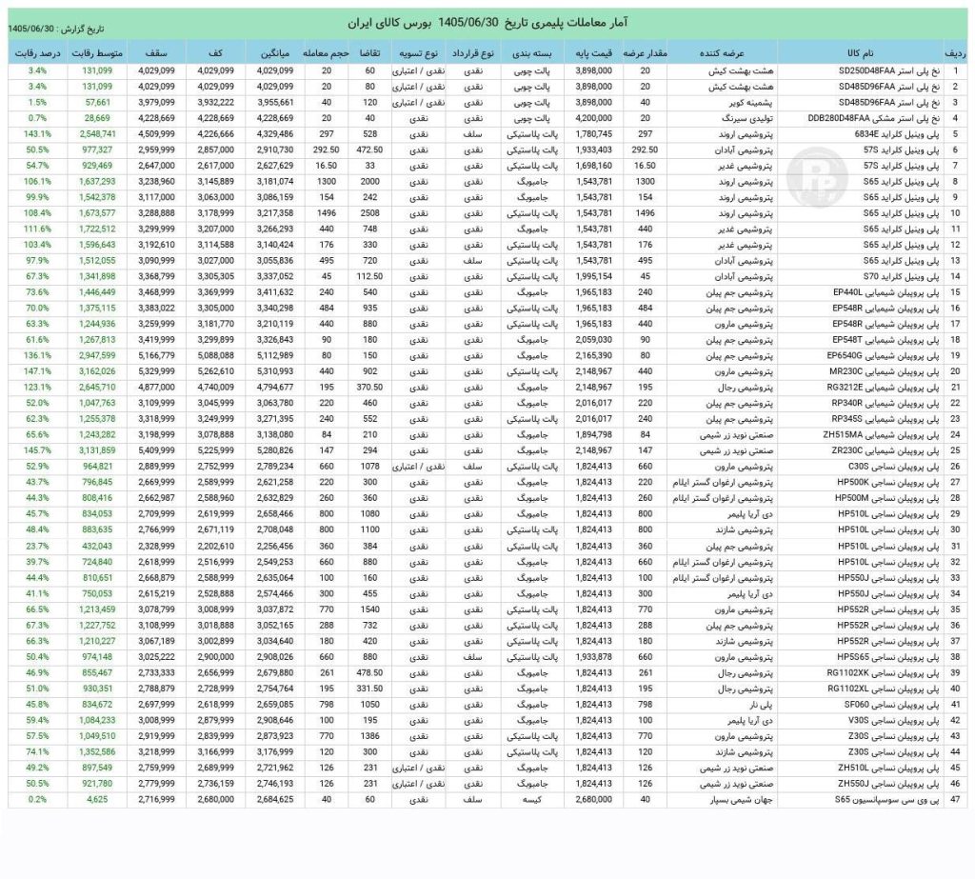
Task: Click the report date 1405/06/30 label
Action: click(56, 30)
